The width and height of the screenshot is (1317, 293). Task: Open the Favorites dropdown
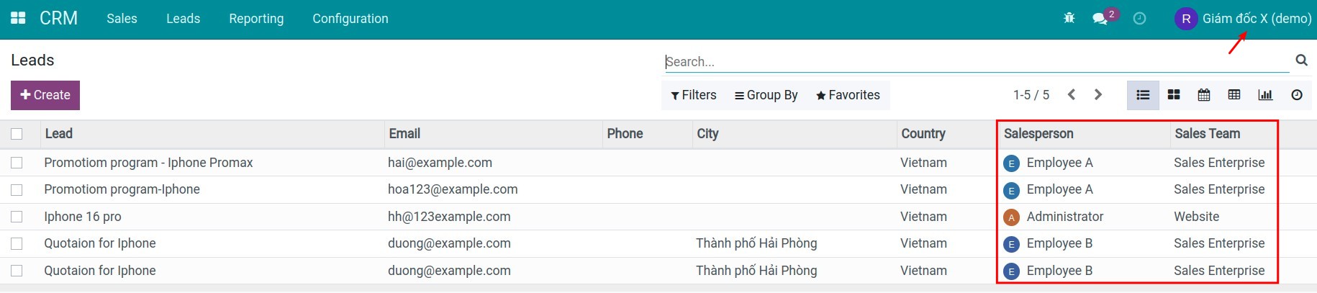click(x=848, y=95)
